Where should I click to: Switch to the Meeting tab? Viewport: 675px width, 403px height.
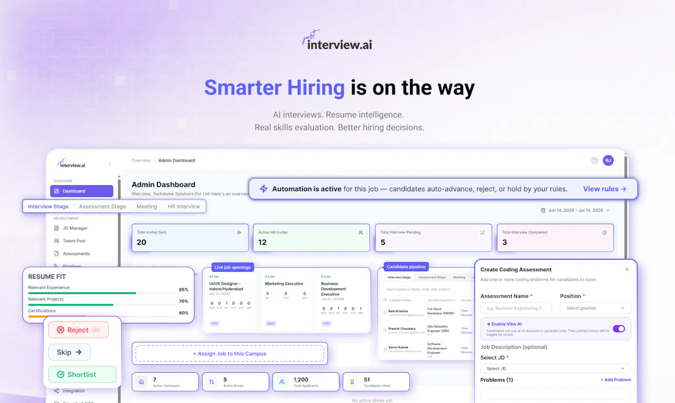tap(147, 206)
